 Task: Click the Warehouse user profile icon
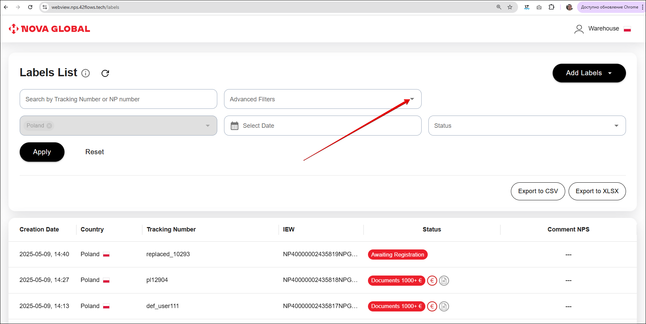pos(579,29)
